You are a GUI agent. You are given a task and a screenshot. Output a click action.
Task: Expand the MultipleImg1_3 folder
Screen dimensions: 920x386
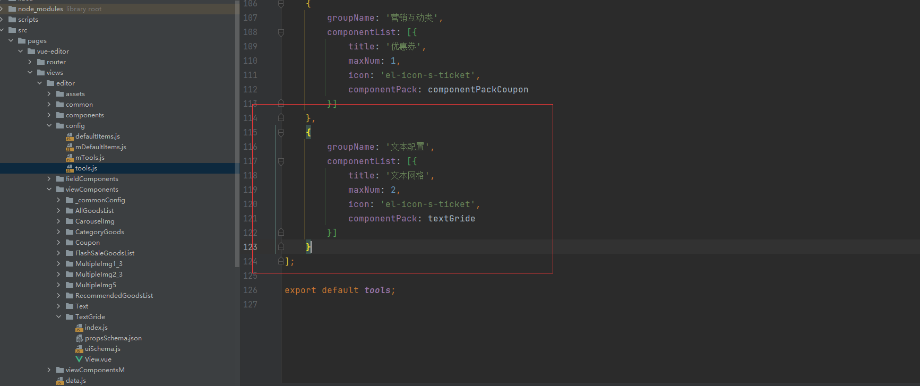point(58,264)
